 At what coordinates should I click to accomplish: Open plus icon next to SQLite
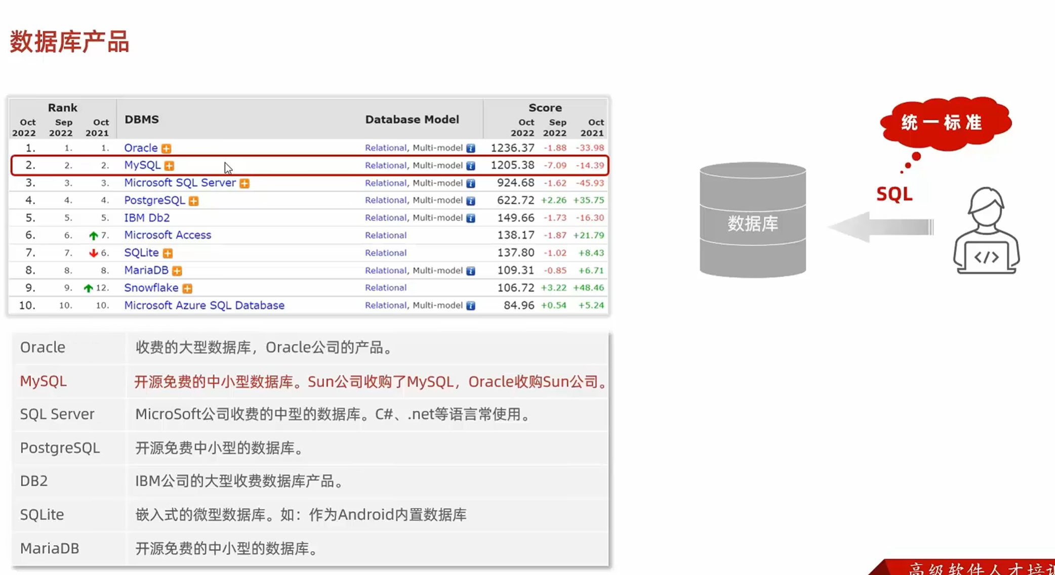click(x=168, y=253)
